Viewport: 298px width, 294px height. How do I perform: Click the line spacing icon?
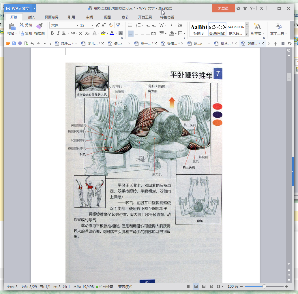[162, 33]
